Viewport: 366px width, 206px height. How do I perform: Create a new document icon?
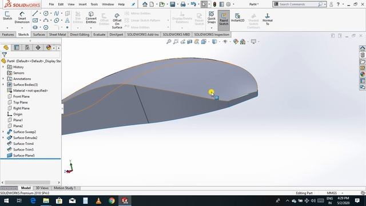(x=152, y=4)
